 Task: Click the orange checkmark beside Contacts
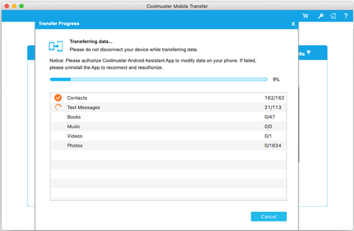tap(58, 98)
